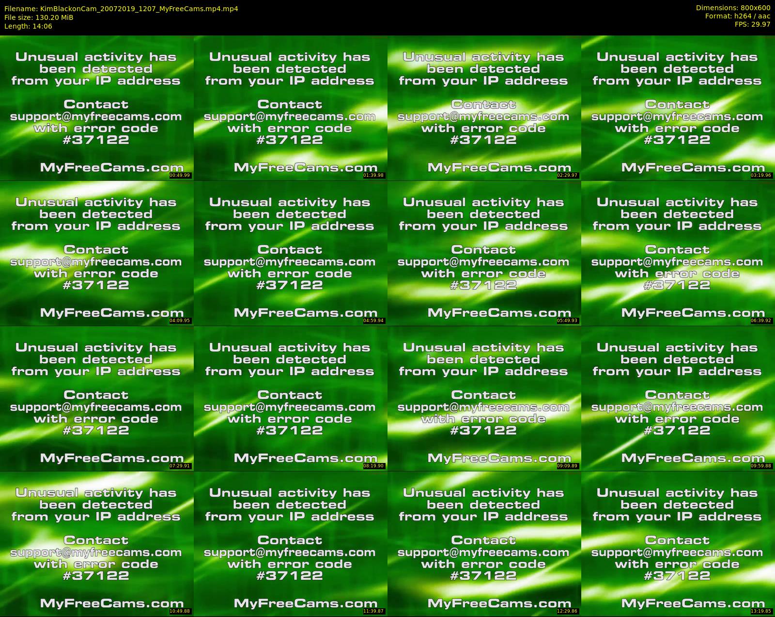
Task: Select the frame thumbnail at 01:39.98
Action: click(290, 108)
